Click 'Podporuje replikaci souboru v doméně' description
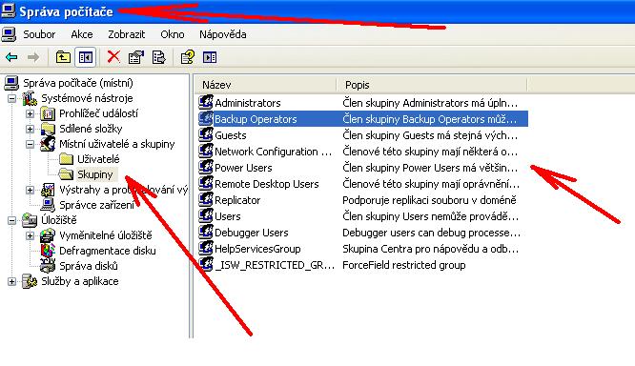This screenshot has height=366, width=635. [x=429, y=200]
